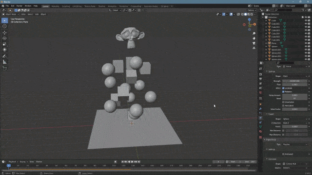Enable the Gravitation checkbox
Screen dimensions: 312x175
click(x=283, y=102)
